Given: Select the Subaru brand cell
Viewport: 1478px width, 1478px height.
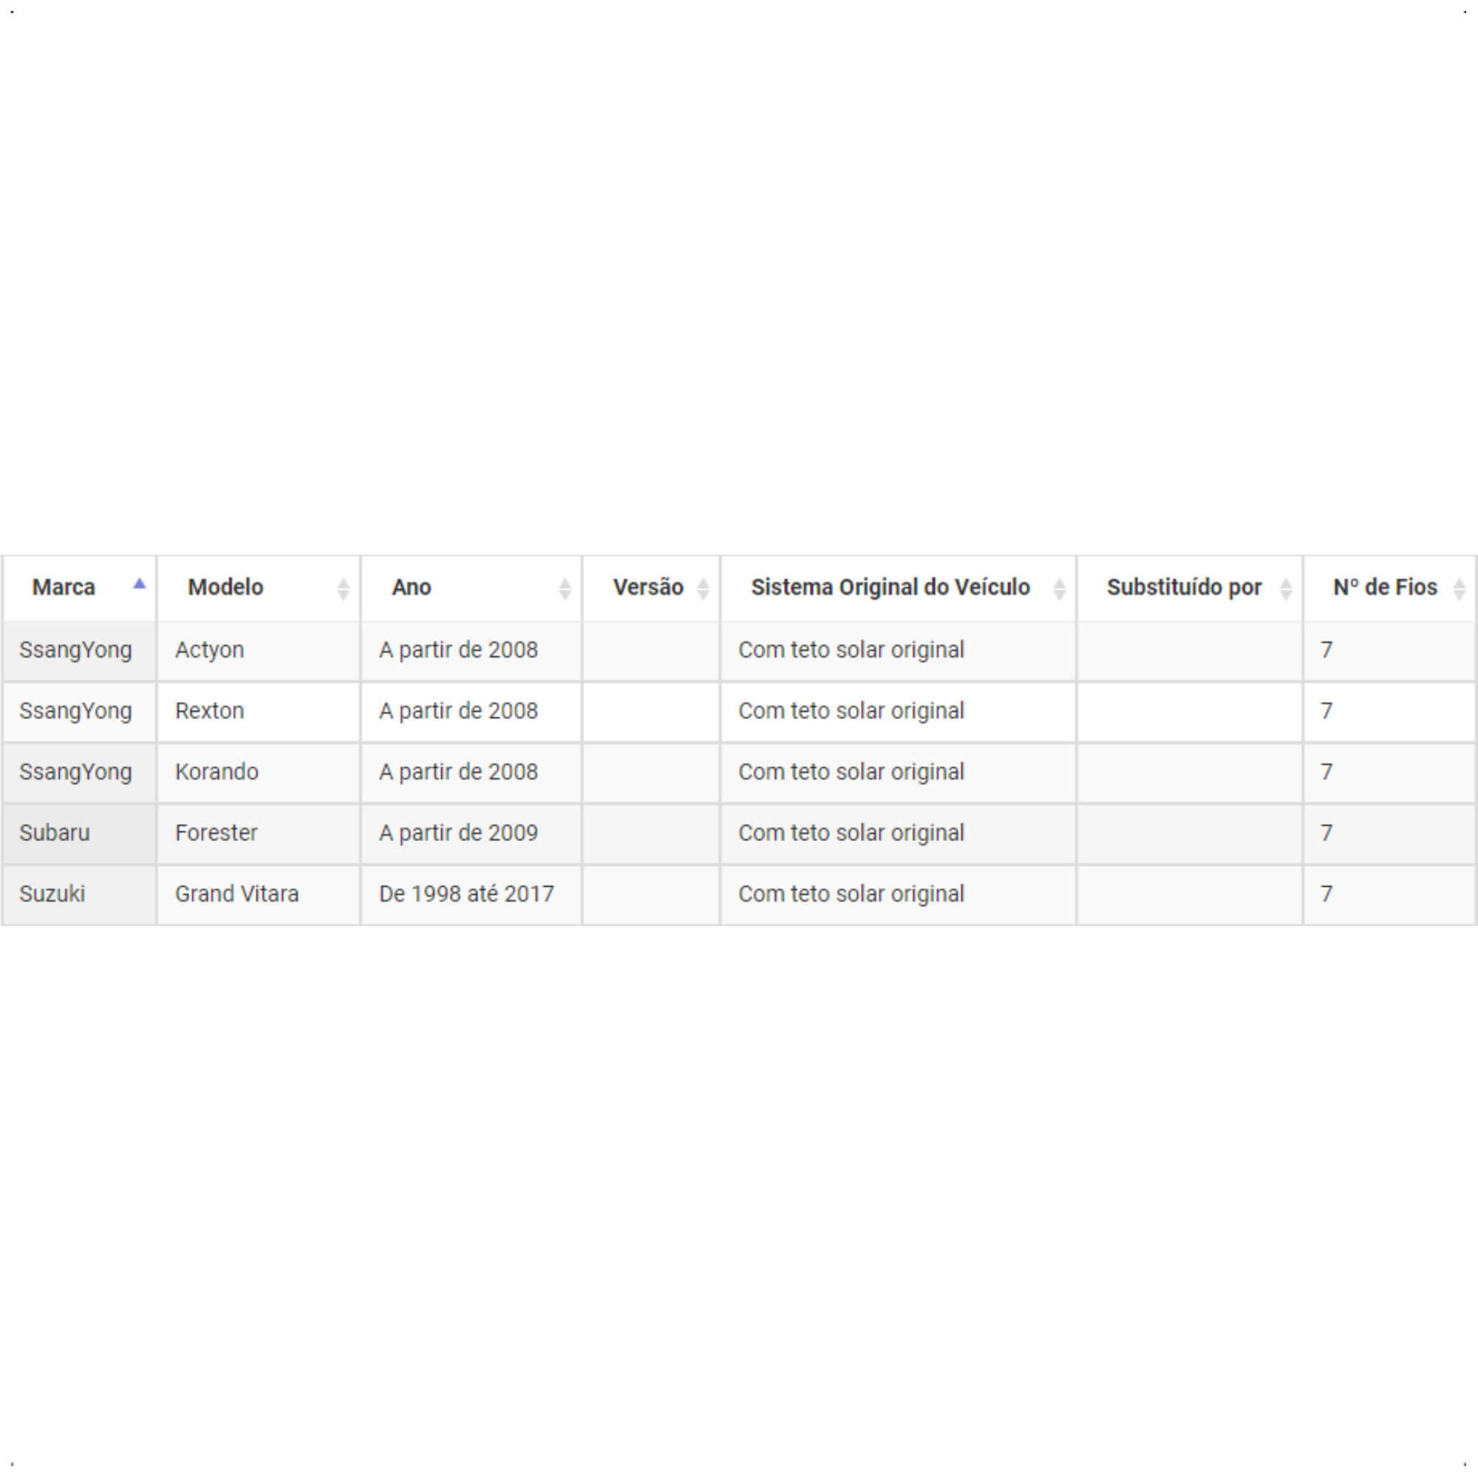Looking at the screenshot, I should [80, 833].
